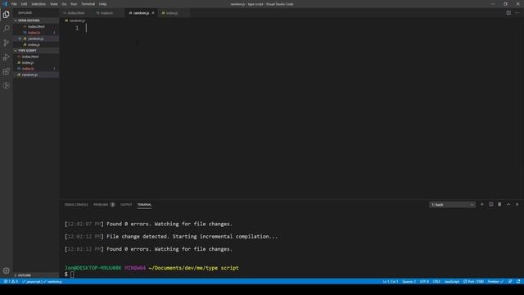Open the Extensions view
Image resolution: width=524 pixels, height=295 pixels.
(x=7, y=71)
